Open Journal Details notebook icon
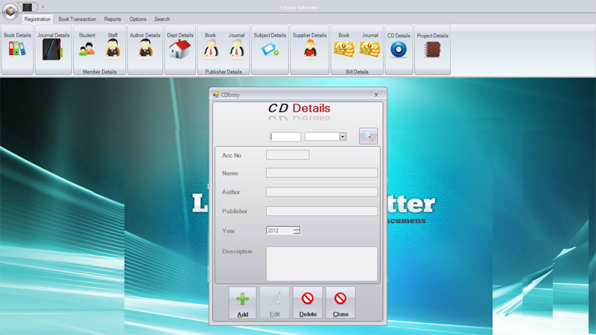The image size is (596, 335). [x=53, y=49]
